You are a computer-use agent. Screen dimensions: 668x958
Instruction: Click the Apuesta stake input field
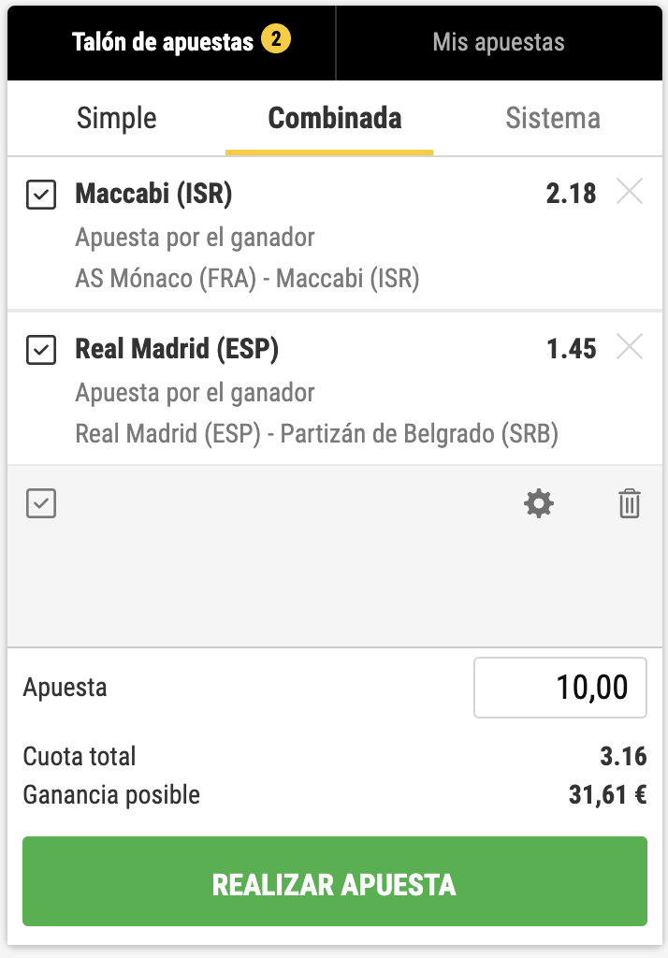point(560,688)
